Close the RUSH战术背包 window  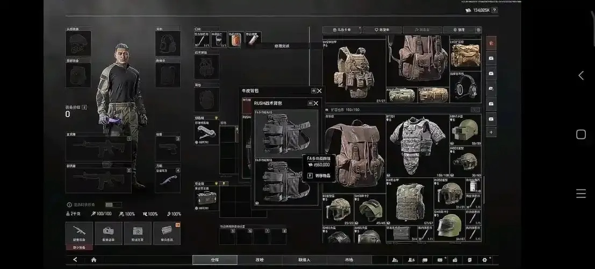pyautogui.click(x=316, y=103)
